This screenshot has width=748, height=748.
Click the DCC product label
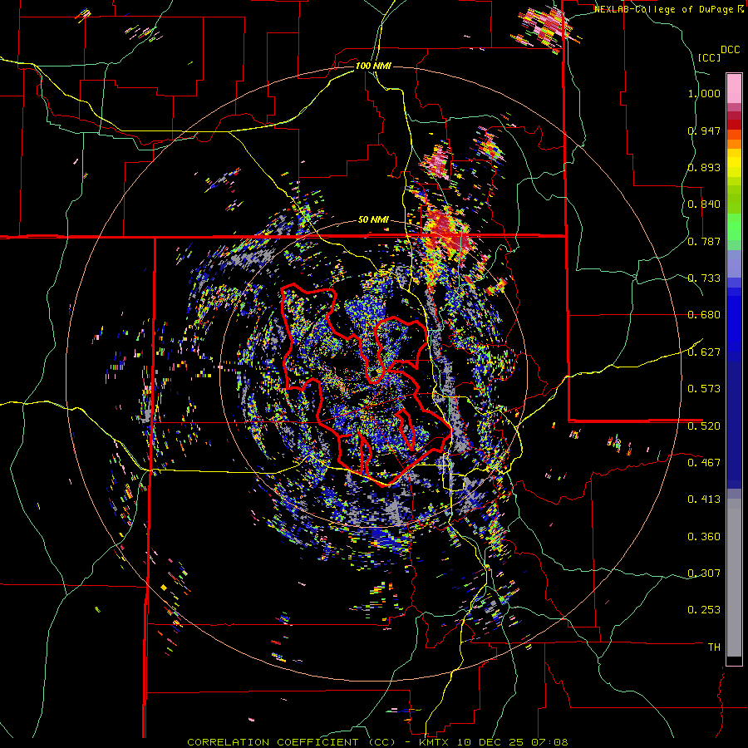pos(730,50)
